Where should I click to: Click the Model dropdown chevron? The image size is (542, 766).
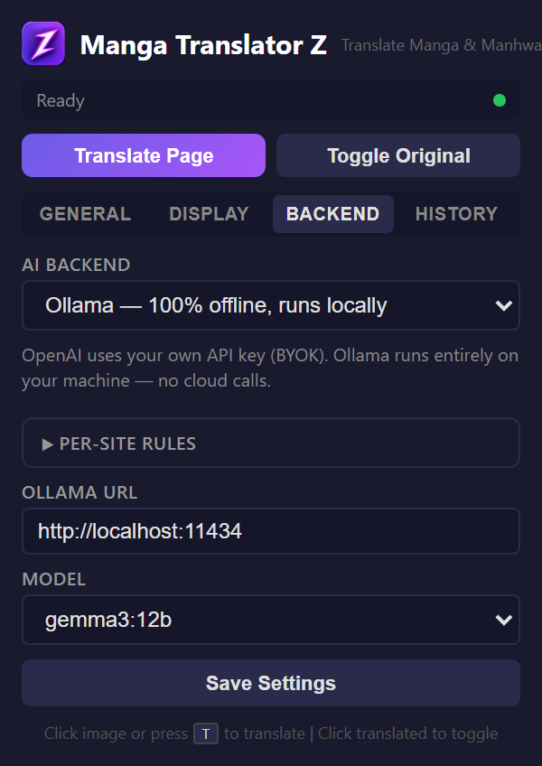tap(502, 621)
